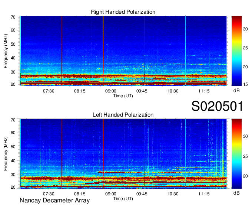
Task: Select the "S020501" observation label
Action: coord(217,106)
